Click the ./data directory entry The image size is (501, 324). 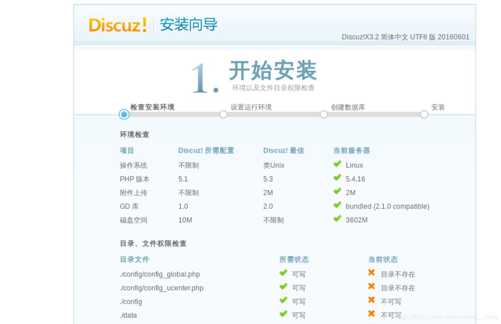click(128, 315)
